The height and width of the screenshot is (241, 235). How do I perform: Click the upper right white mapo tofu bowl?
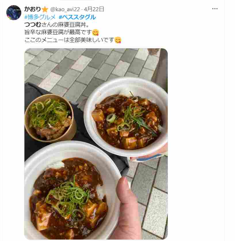tap(126, 117)
